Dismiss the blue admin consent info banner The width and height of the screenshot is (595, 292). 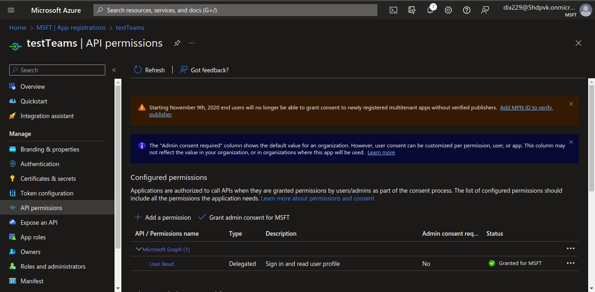571,142
